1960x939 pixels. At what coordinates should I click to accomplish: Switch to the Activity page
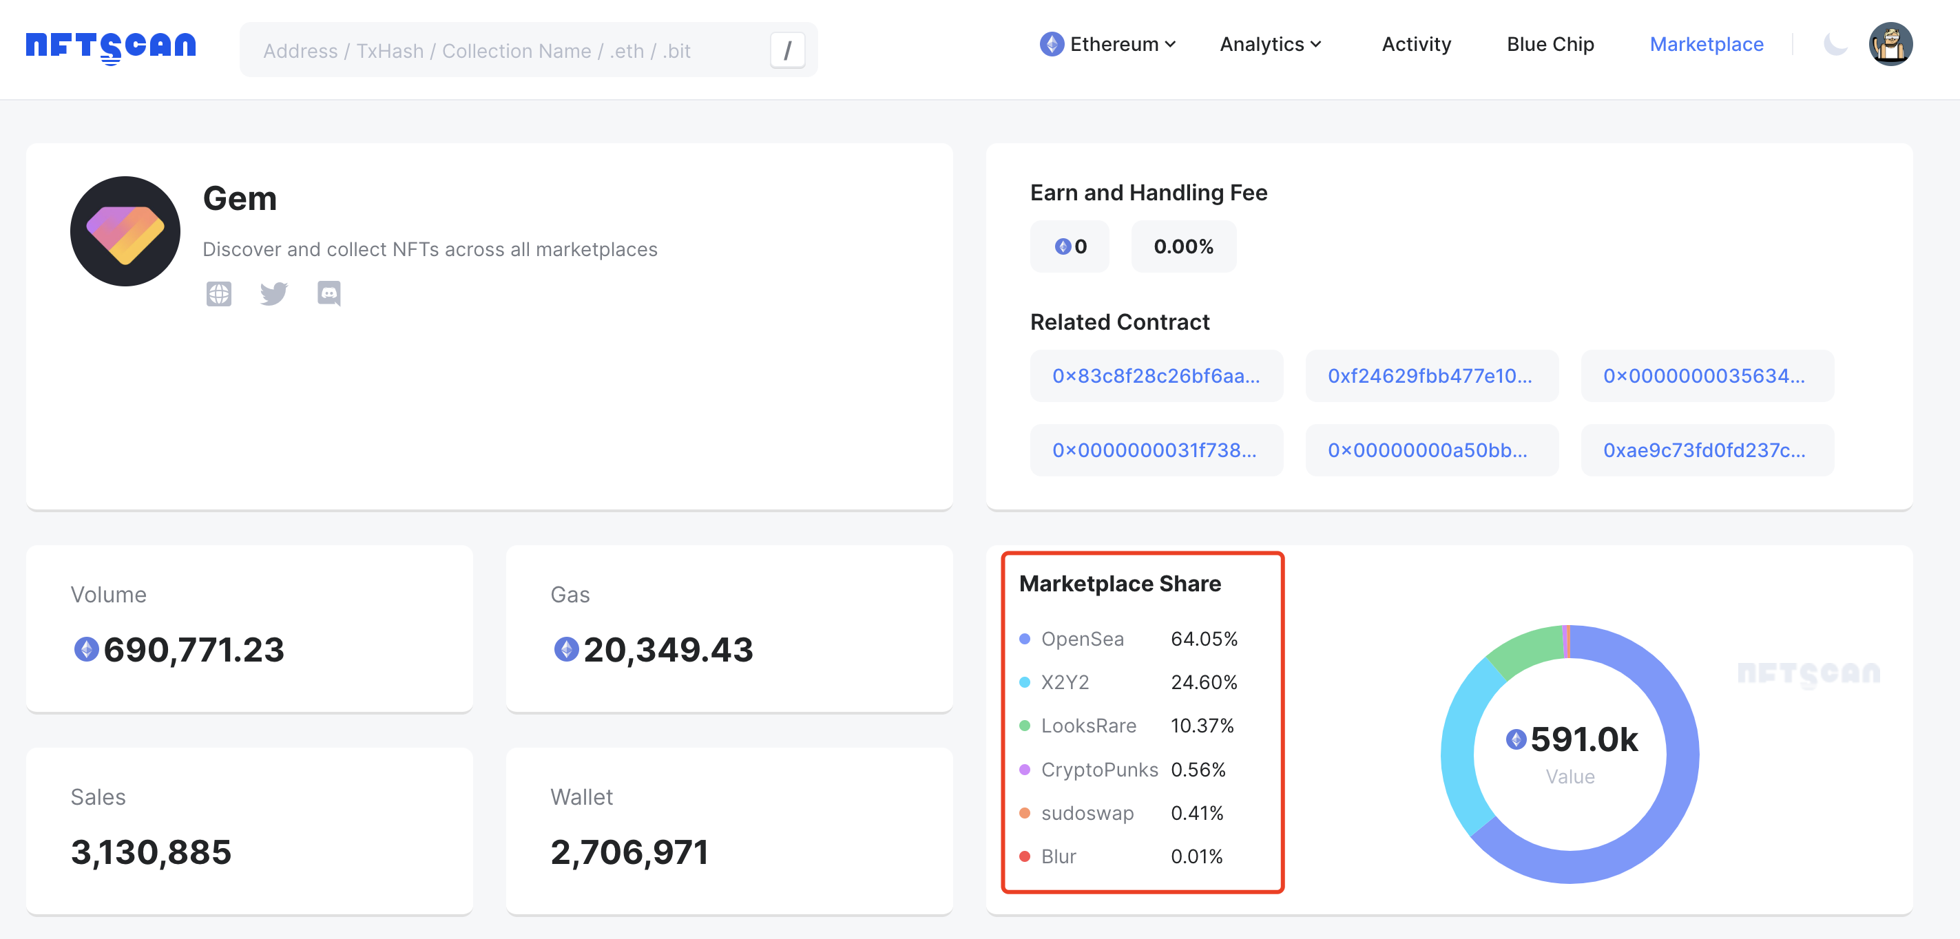(1415, 44)
